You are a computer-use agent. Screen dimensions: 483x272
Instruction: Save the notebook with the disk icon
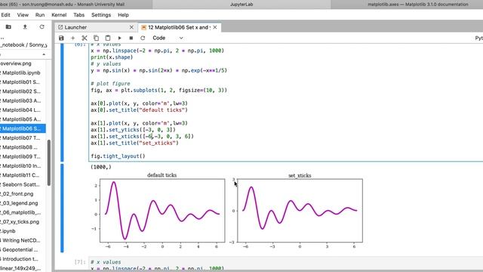(61, 38)
